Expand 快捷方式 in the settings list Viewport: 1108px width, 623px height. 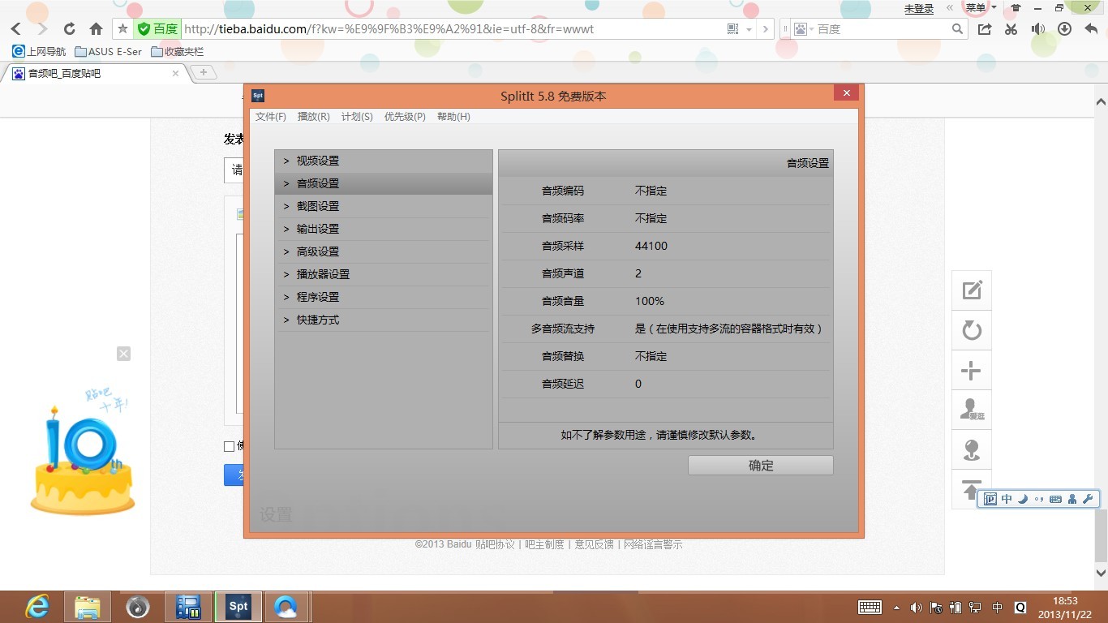[384, 320]
